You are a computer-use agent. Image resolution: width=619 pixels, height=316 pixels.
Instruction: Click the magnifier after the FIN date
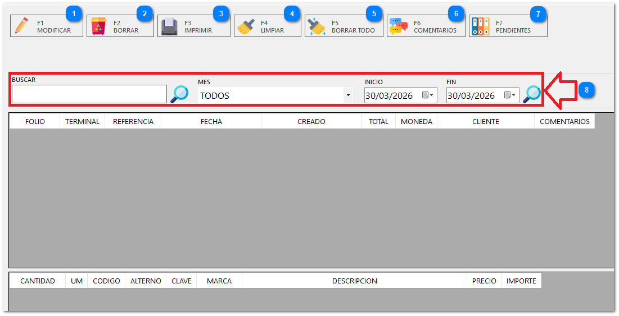click(x=532, y=94)
